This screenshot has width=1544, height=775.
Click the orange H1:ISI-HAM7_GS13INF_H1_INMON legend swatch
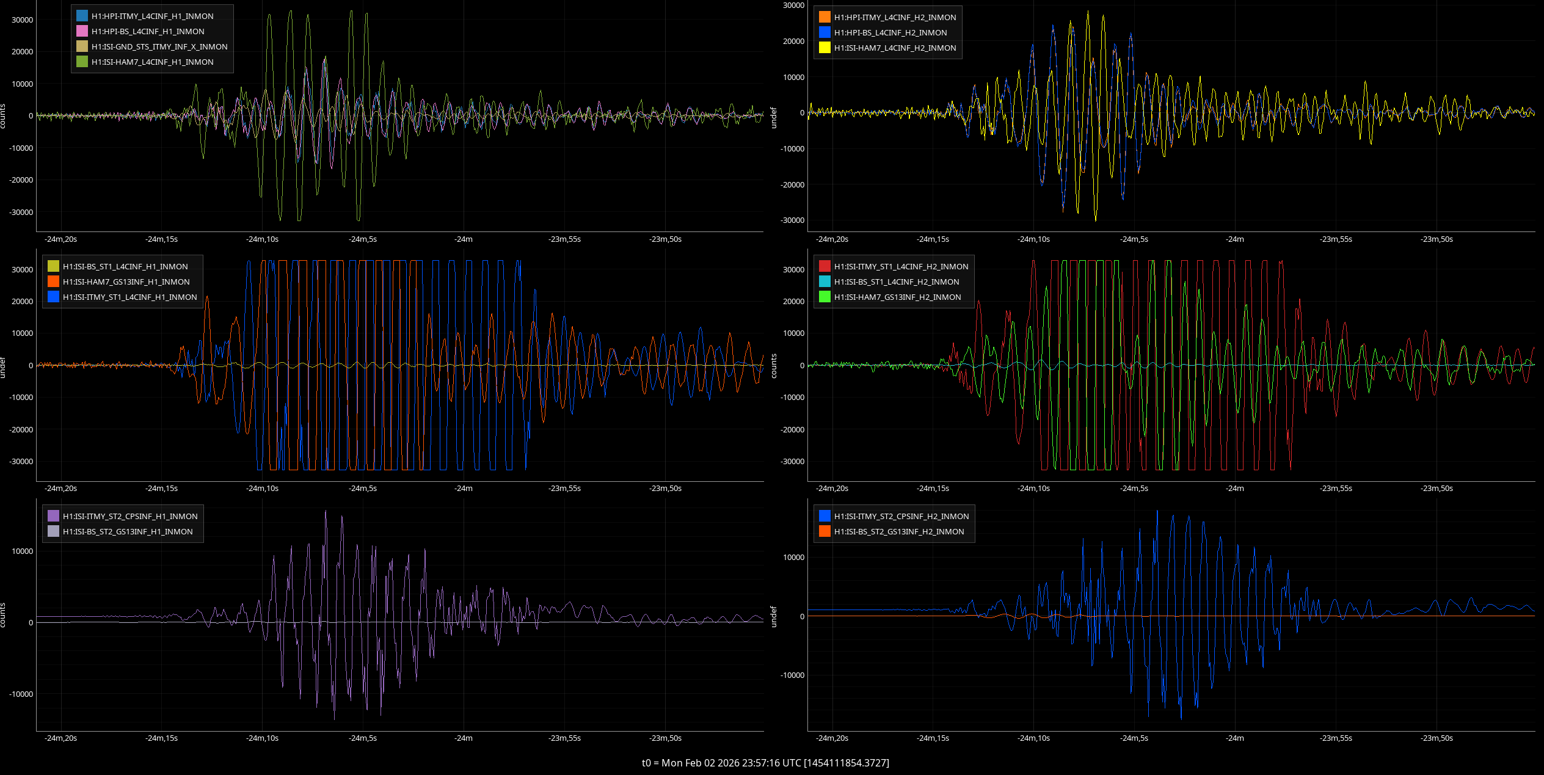pyautogui.click(x=53, y=282)
